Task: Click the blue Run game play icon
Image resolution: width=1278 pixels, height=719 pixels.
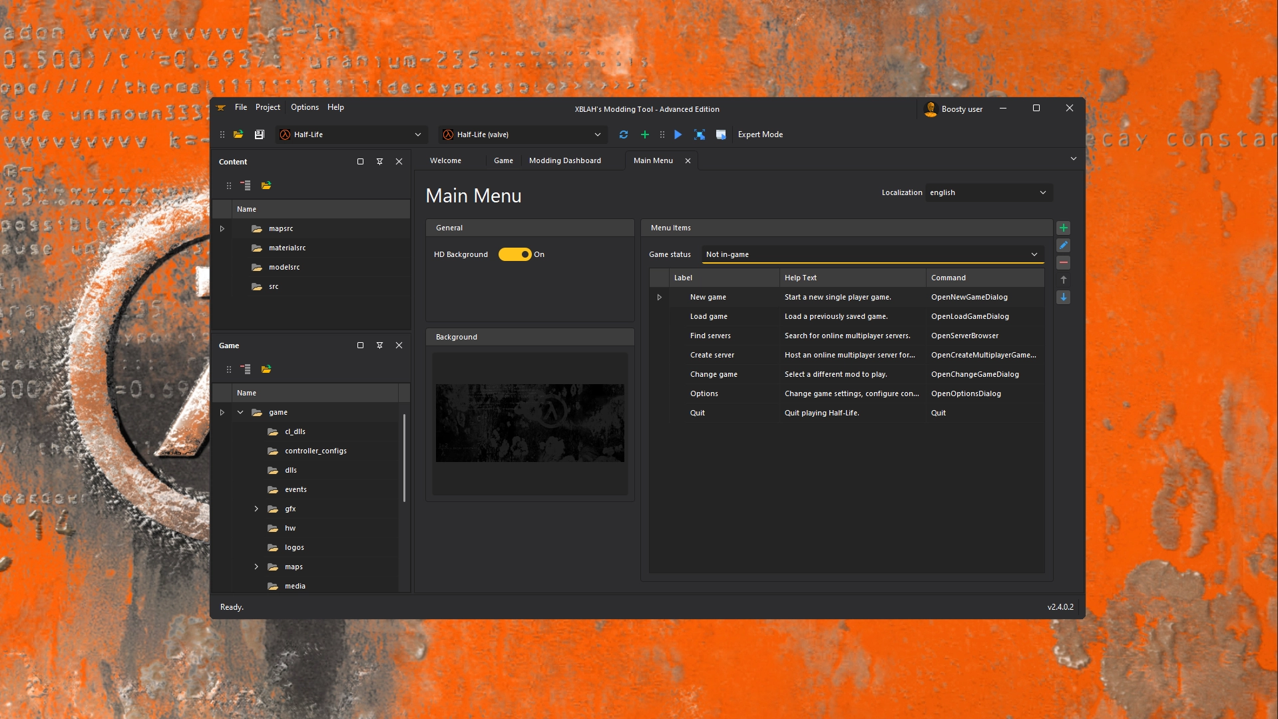Action: (678, 134)
